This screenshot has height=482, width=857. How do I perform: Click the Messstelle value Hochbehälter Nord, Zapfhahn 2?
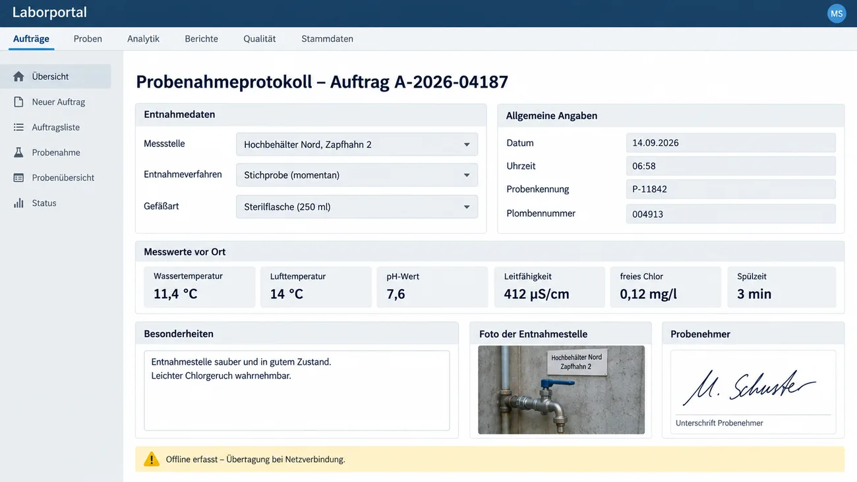tap(308, 145)
